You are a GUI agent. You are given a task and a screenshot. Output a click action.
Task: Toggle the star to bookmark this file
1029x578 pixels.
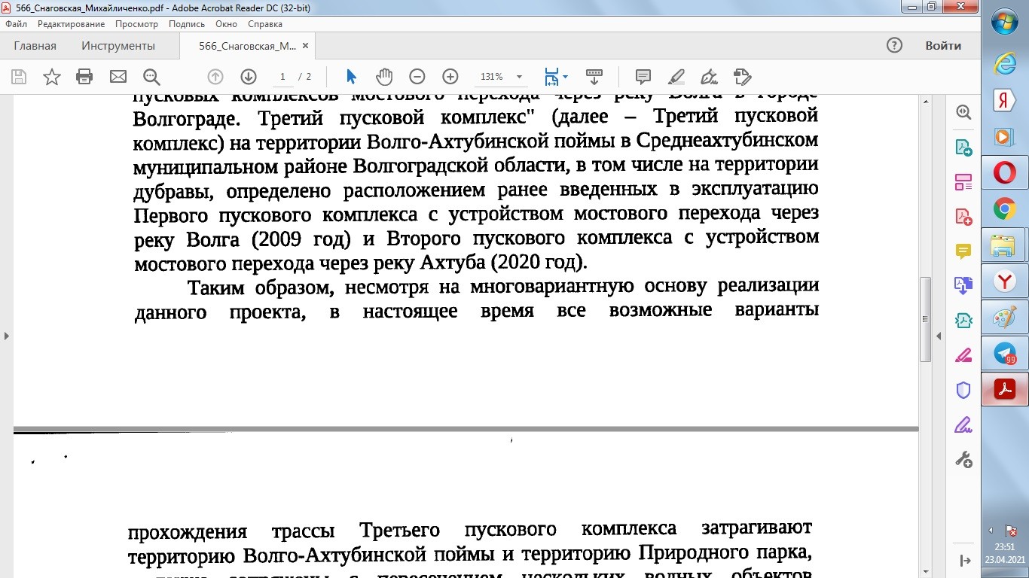[x=51, y=77]
